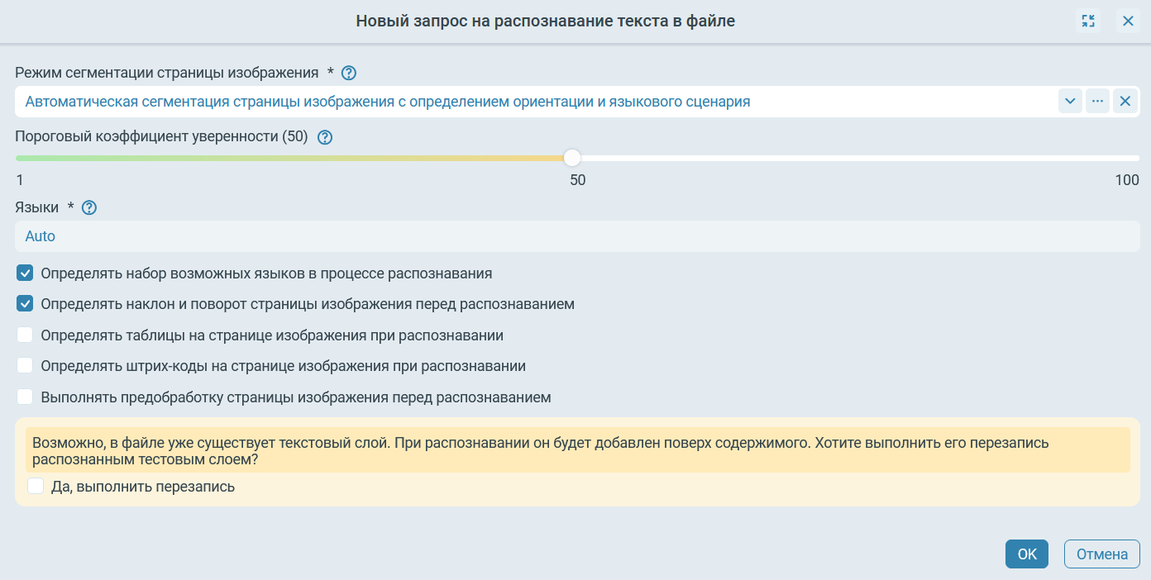Turn on page preprocessing before recognition
The image size is (1151, 580).
click(x=25, y=397)
